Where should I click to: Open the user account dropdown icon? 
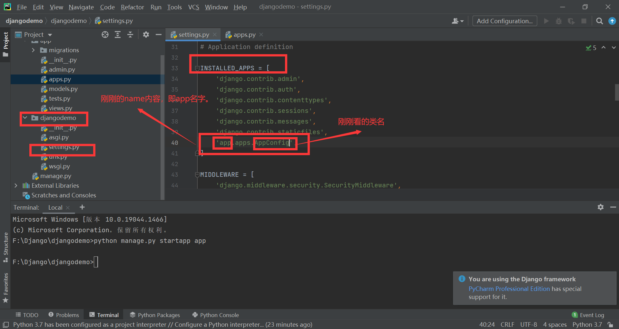tap(457, 21)
